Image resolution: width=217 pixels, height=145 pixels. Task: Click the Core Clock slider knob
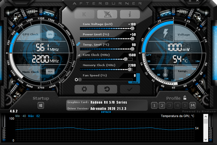pos(126,59)
